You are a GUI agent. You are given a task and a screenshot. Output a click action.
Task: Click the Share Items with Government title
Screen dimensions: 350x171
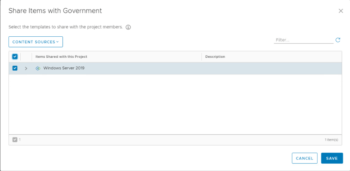(55, 11)
